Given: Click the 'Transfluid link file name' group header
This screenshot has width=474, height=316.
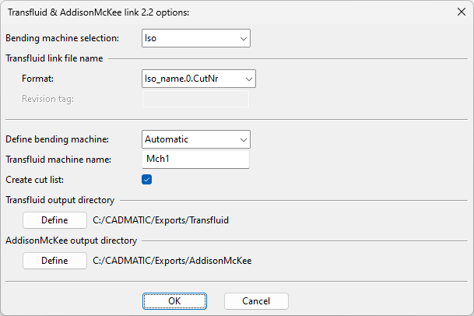Looking at the screenshot, I should 54,58.
